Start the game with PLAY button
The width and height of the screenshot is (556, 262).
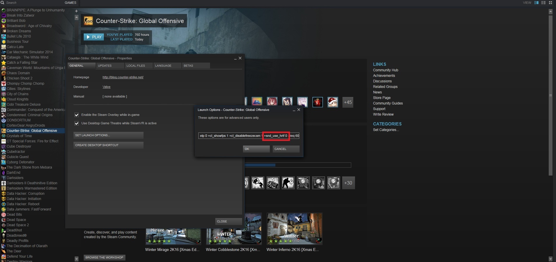[94, 37]
